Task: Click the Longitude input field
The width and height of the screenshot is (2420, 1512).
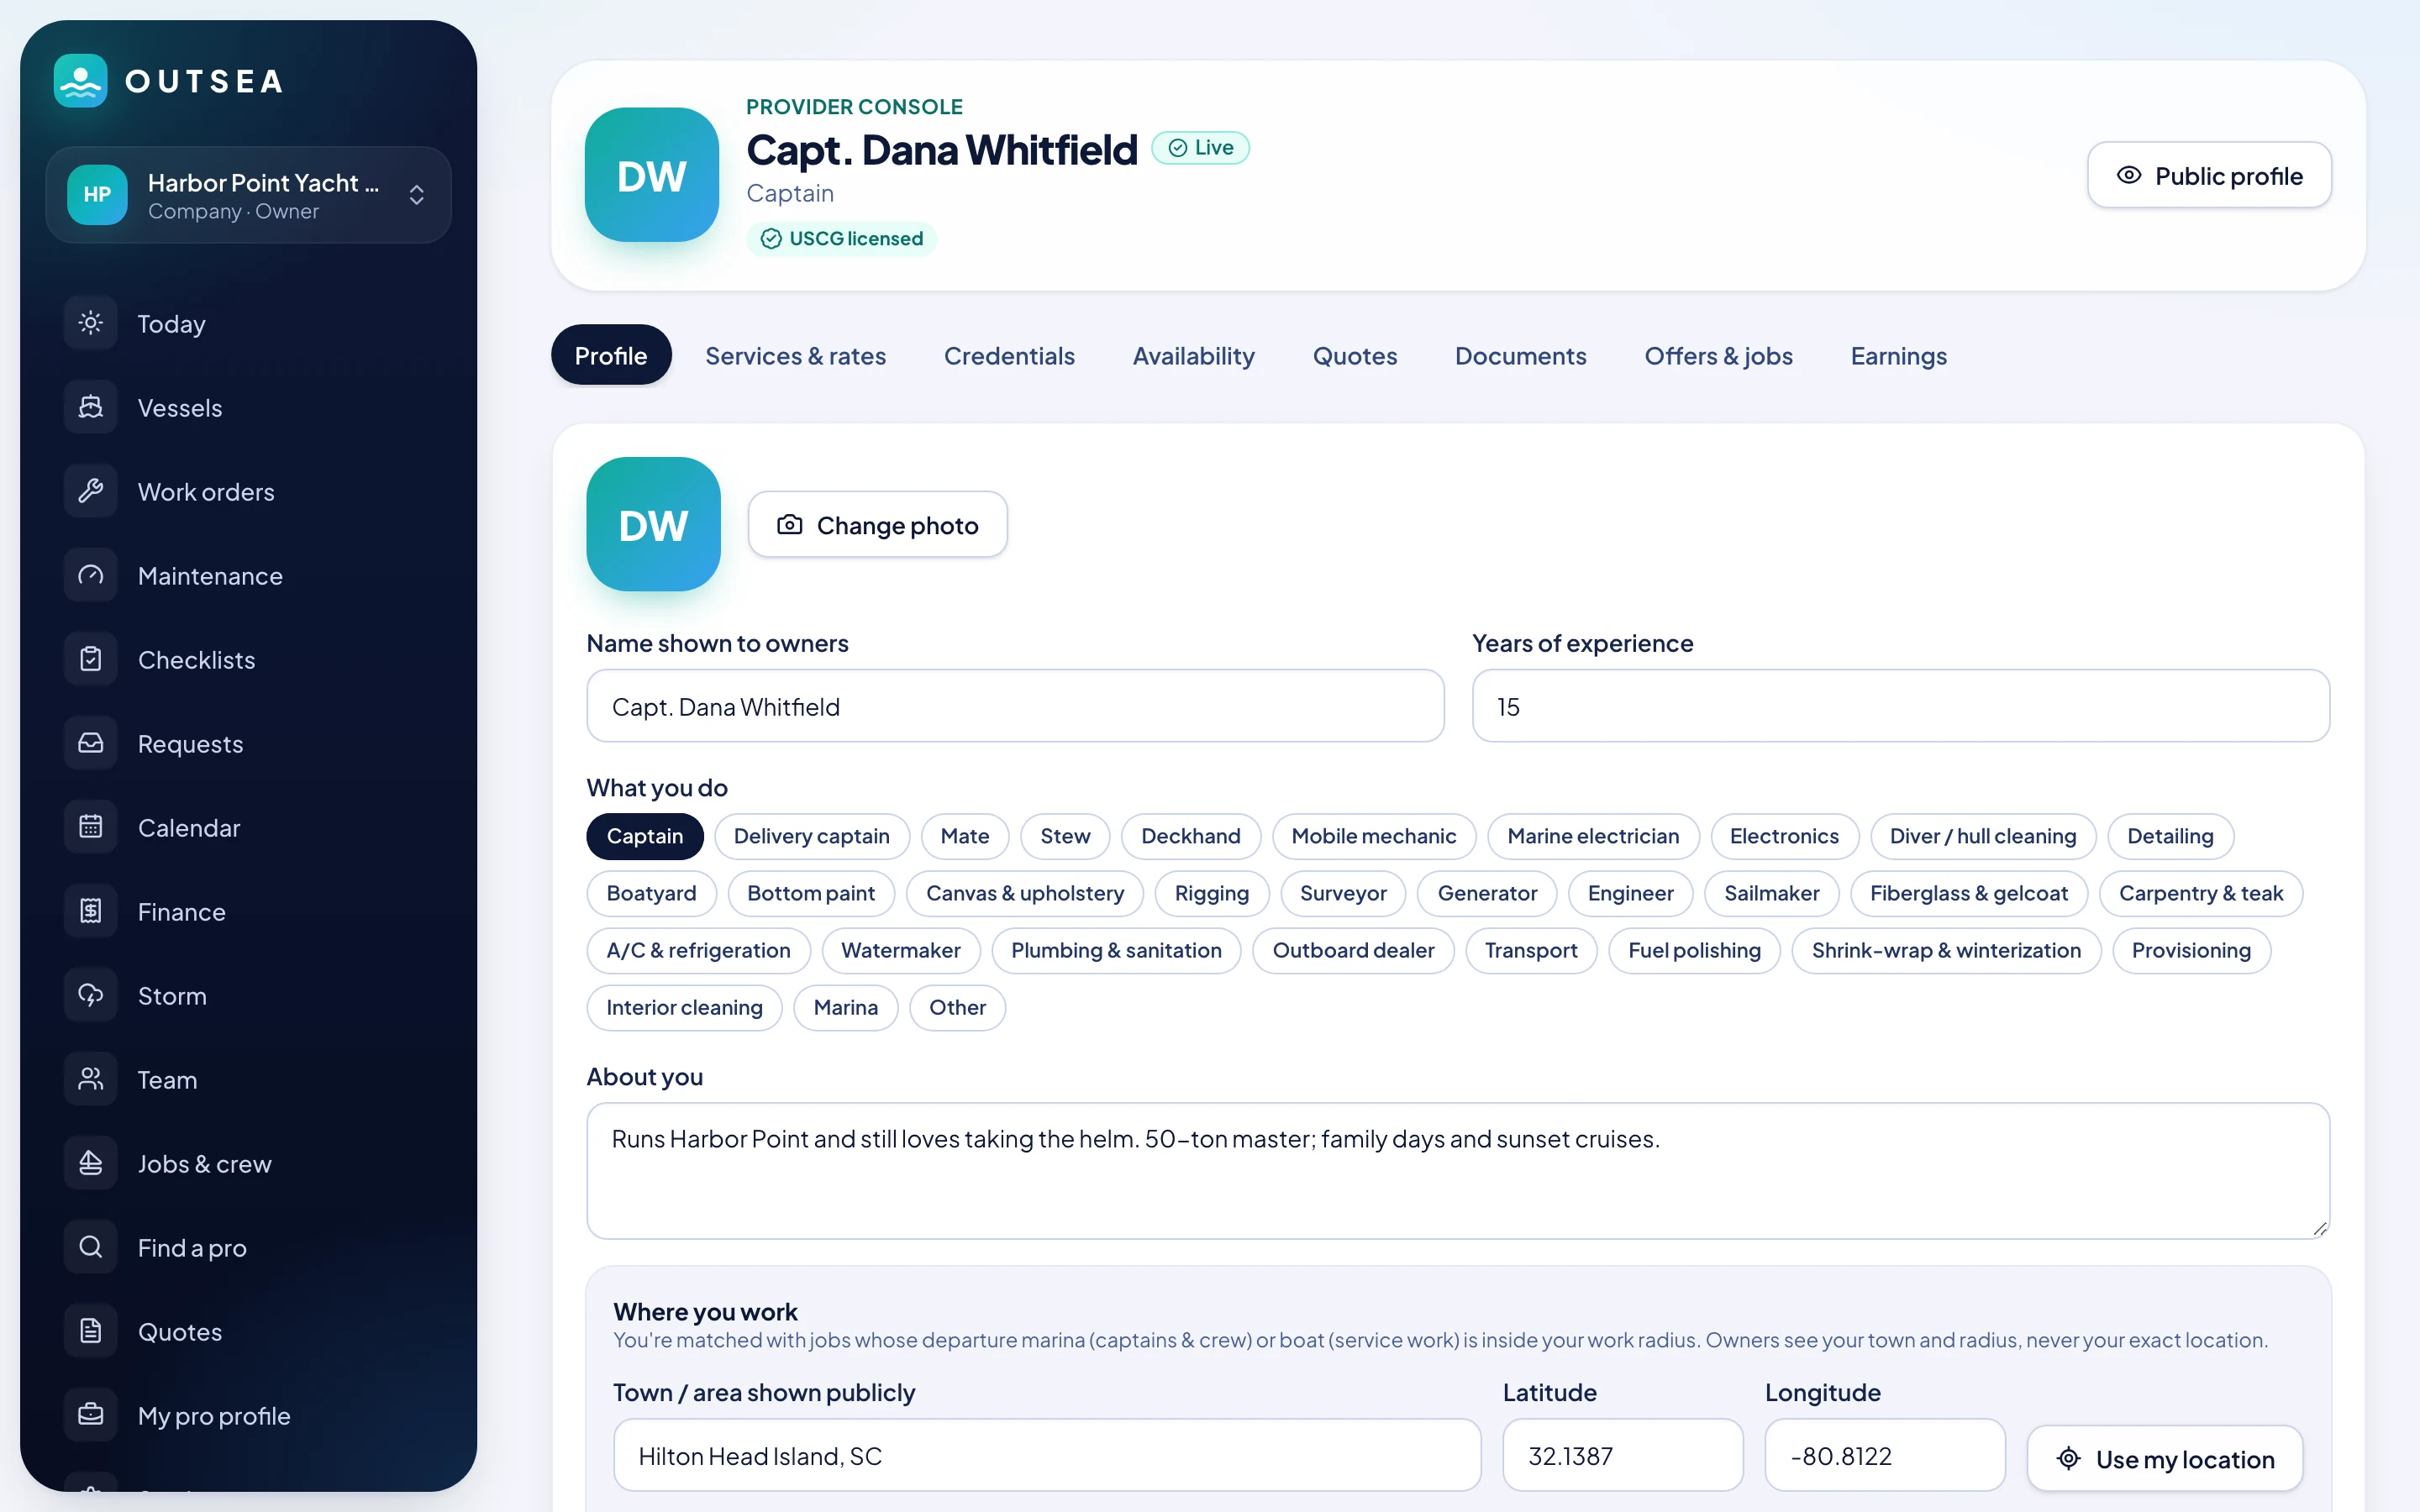Action: coord(1884,1455)
